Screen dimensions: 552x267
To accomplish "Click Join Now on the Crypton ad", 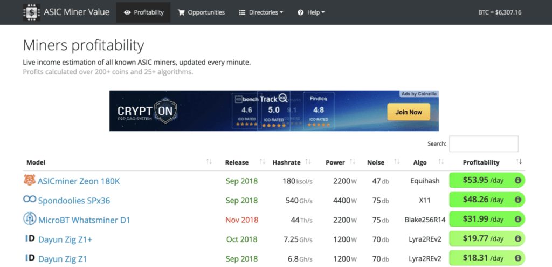I will point(409,112).
